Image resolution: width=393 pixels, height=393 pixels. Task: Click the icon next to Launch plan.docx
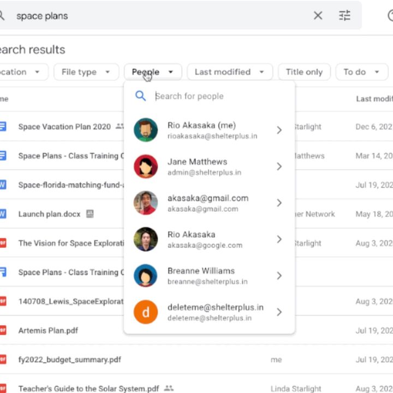90,214
